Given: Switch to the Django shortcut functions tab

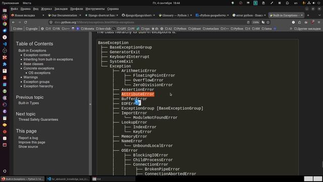Looking at the screenshot, I should click(x=101, y=15).
